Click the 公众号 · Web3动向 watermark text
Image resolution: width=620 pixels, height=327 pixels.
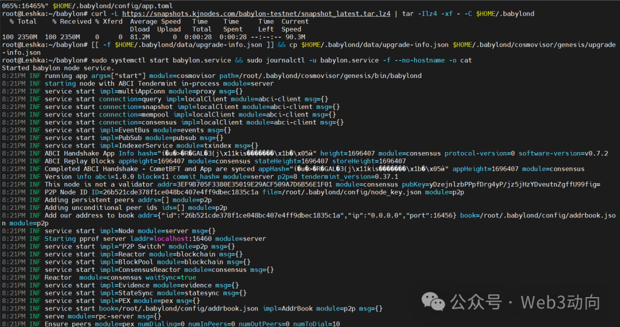(525, 302)
